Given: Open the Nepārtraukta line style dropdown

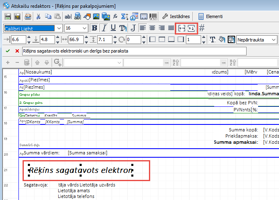Looking at the screenshot, I should click(274, 40).
